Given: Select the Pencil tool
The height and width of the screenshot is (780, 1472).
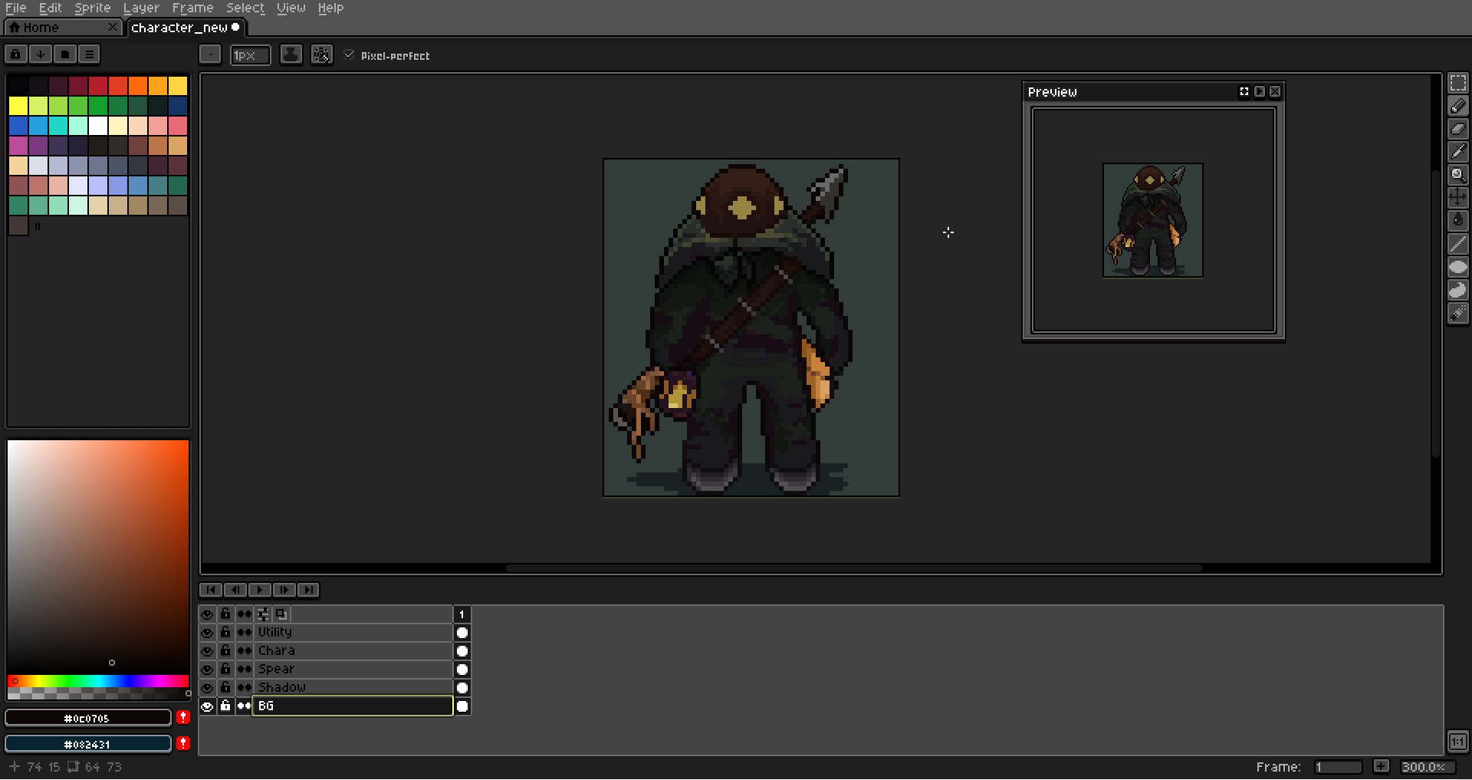Looking at the screenshot, I should point(1457,107).
